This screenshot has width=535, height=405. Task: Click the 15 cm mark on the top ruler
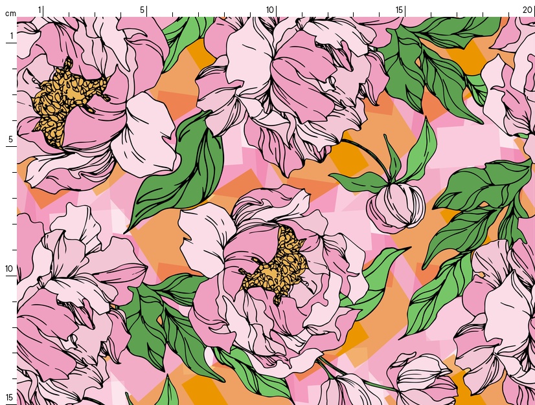tap(405, 10)
